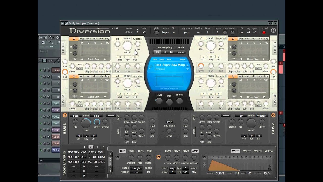Screen dimensions: 323x182
Task: Open bus mode poly dropdown
Action: pyautogui.click(x=169, y=122)
